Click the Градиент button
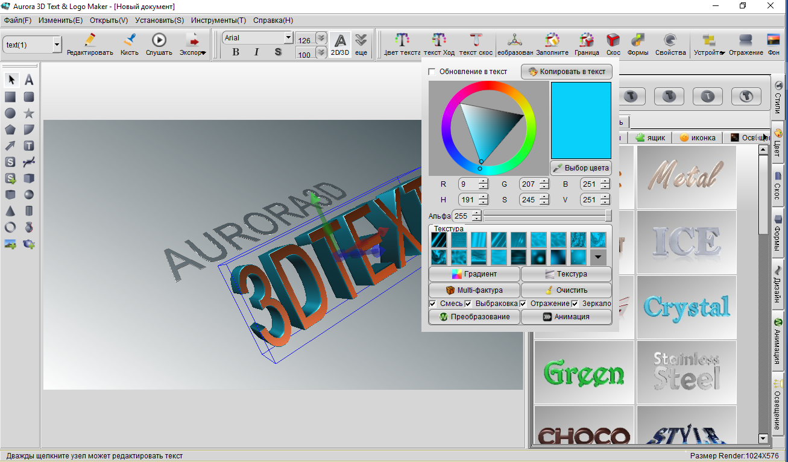 [474, 274]
